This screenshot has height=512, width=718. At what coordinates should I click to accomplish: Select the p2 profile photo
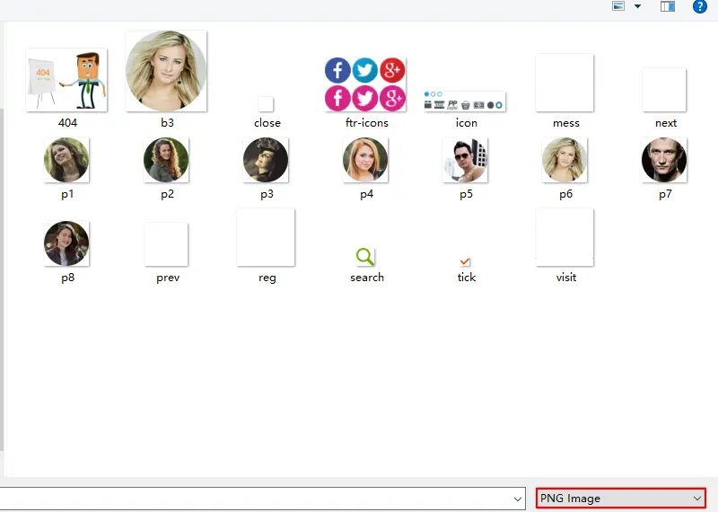[x=166, y=160]
